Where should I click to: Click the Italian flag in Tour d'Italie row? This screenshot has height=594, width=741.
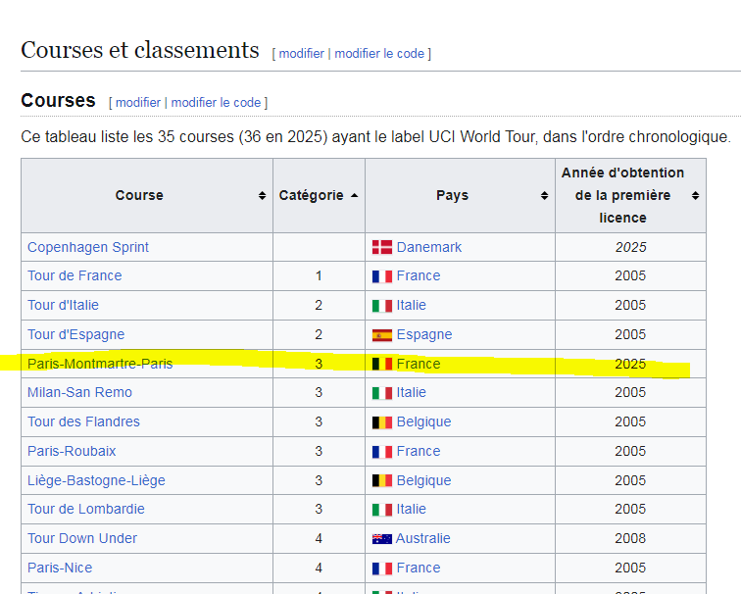(382, 305)
